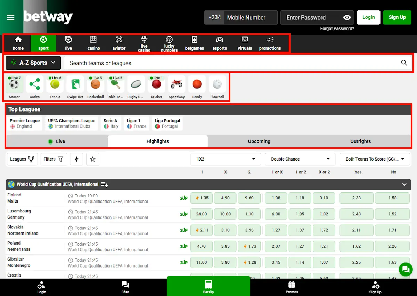Click the 24.00 odds for Luxembourg win

click(x=202, y=214)
